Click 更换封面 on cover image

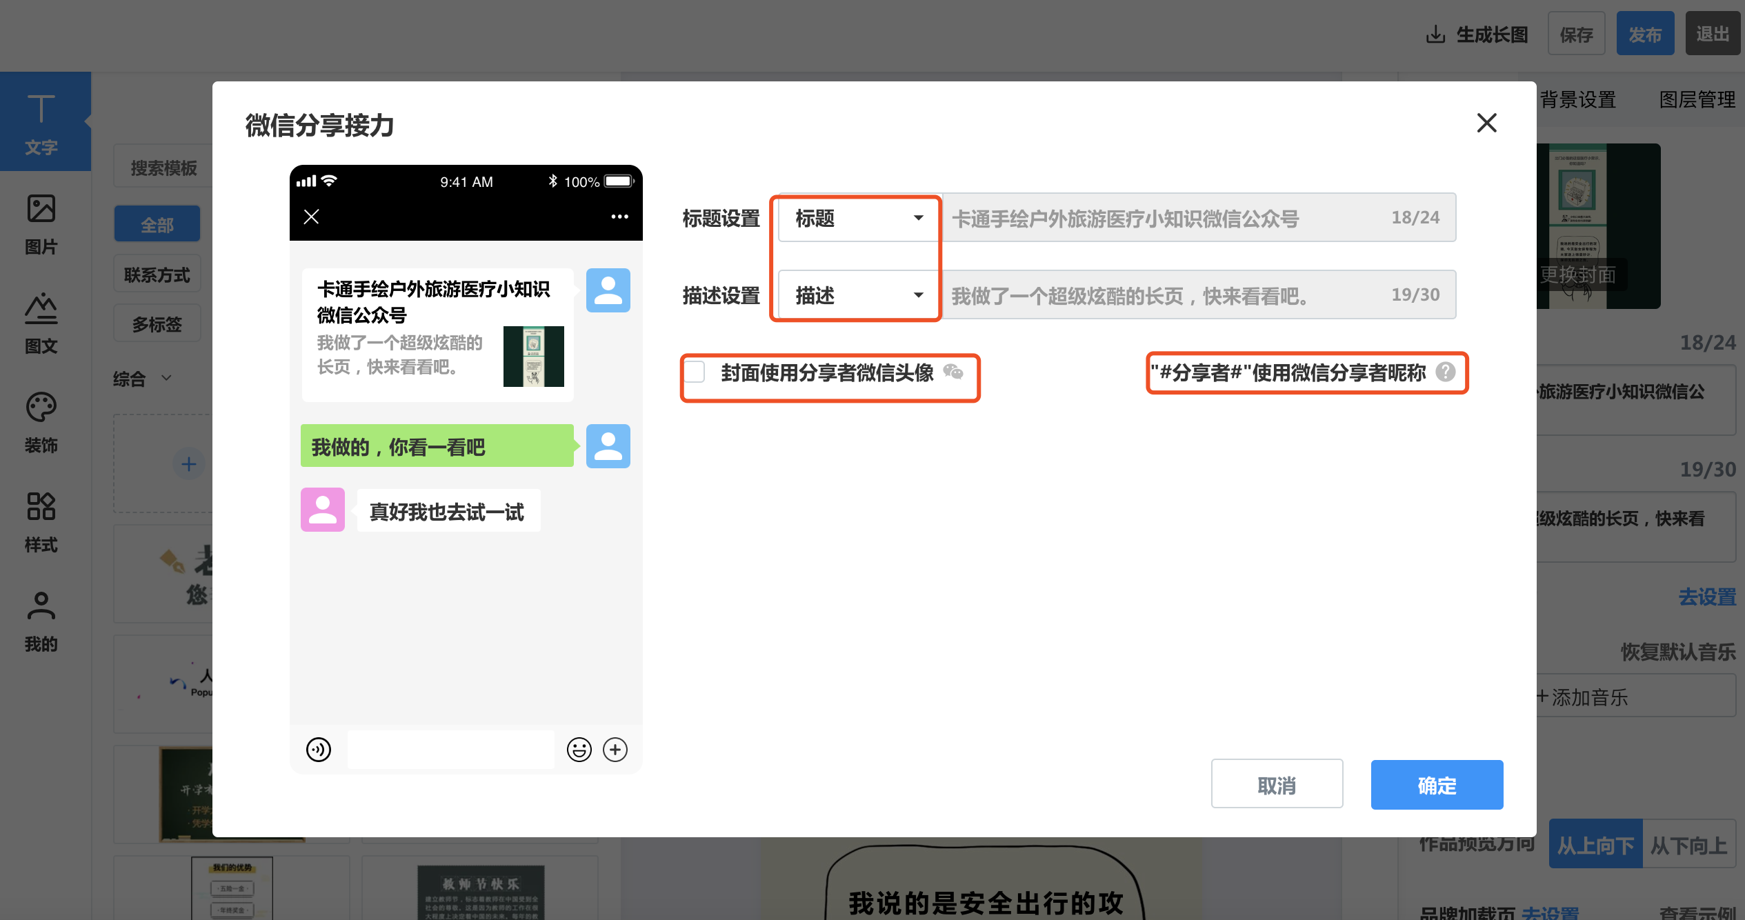click(1578, 274)
